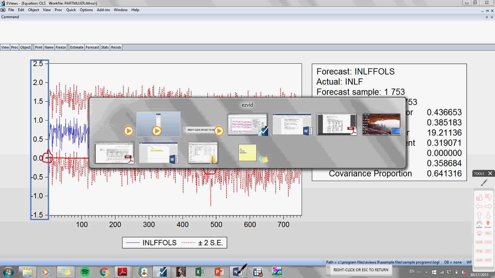
Task: Switch to the EViews window thumbnail
Action: click(x=247, y=124)
